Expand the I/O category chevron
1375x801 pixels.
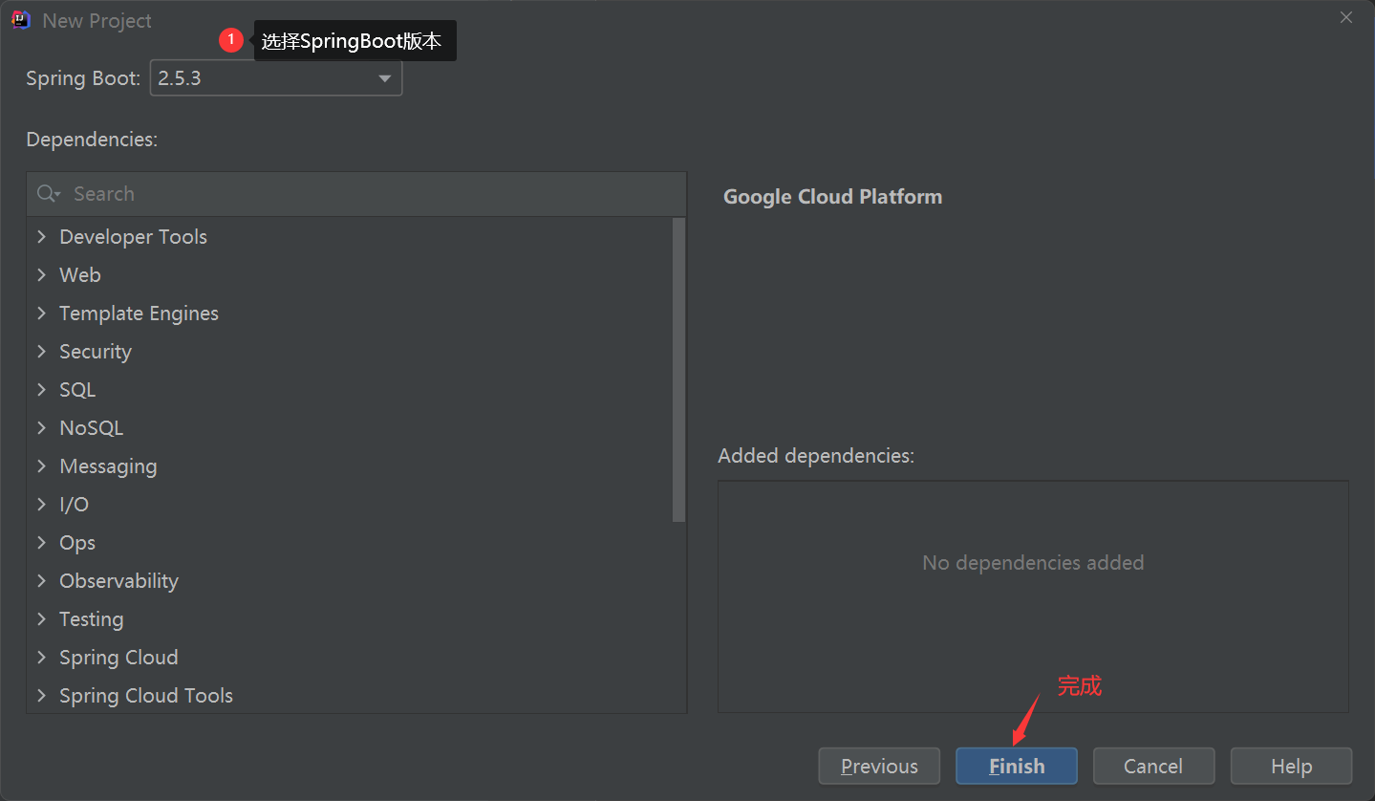pyautogui.click(x=42, y=504)
